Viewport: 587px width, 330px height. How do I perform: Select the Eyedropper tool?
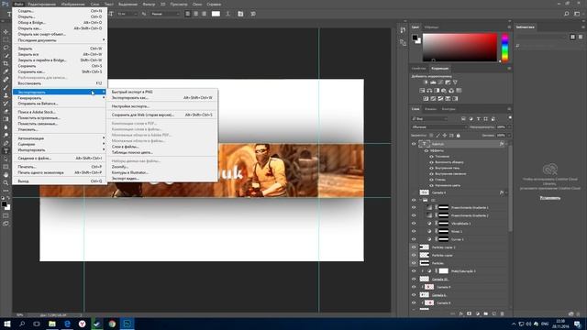(6, 71)
